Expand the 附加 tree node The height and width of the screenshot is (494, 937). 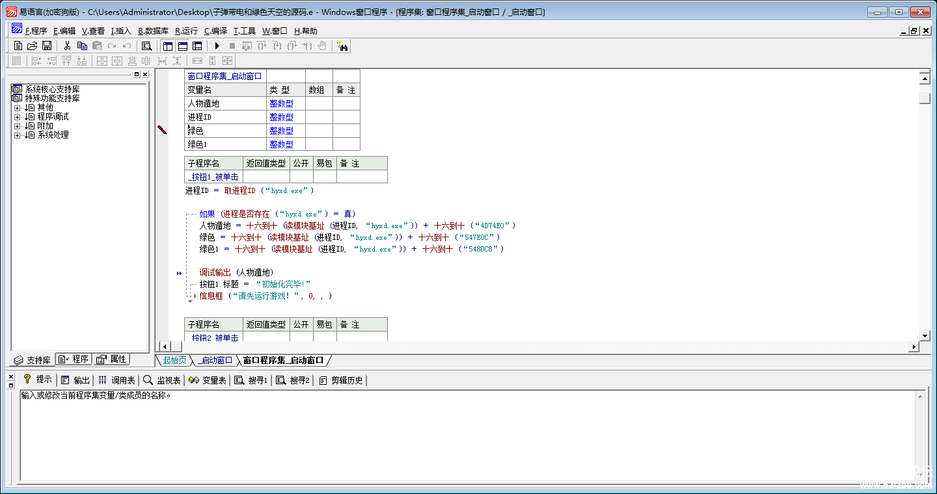coord(18,126)
